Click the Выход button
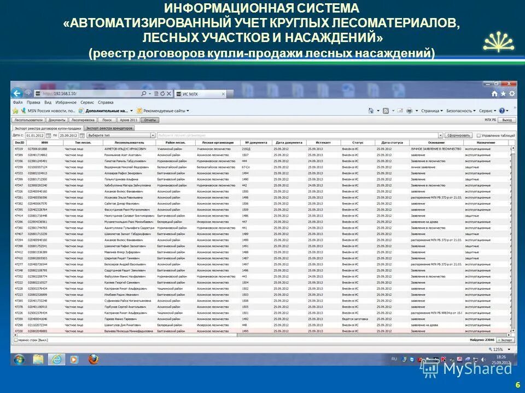The width and height of the screenshot is (525, 393). (x=506, y=121)
